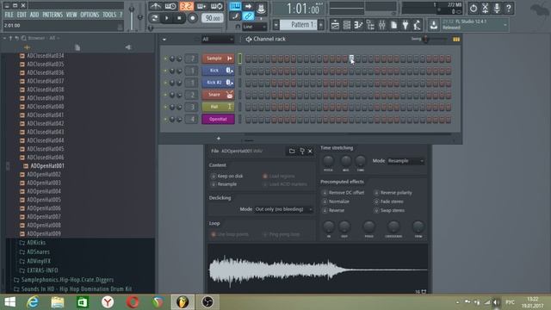Click the download content library icon
Viewport: 551px width, 310px height.
(x=434, y=25)
